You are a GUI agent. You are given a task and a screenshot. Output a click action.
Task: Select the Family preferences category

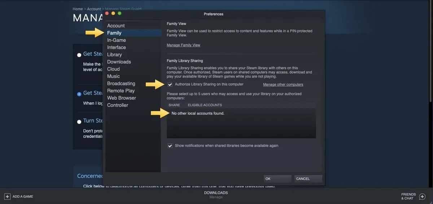(x=133, y=33)
